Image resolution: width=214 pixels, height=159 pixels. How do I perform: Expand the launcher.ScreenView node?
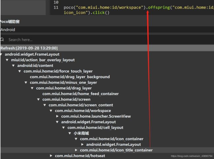[57, 116]
